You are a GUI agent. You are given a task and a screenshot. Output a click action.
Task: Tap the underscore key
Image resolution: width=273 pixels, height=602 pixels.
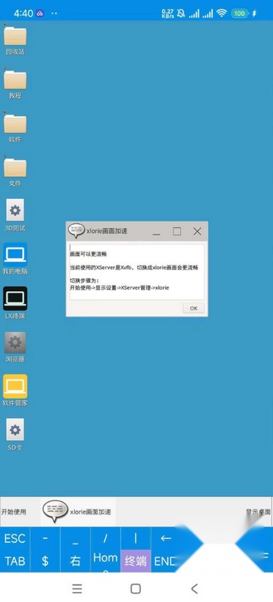(75, 538)
